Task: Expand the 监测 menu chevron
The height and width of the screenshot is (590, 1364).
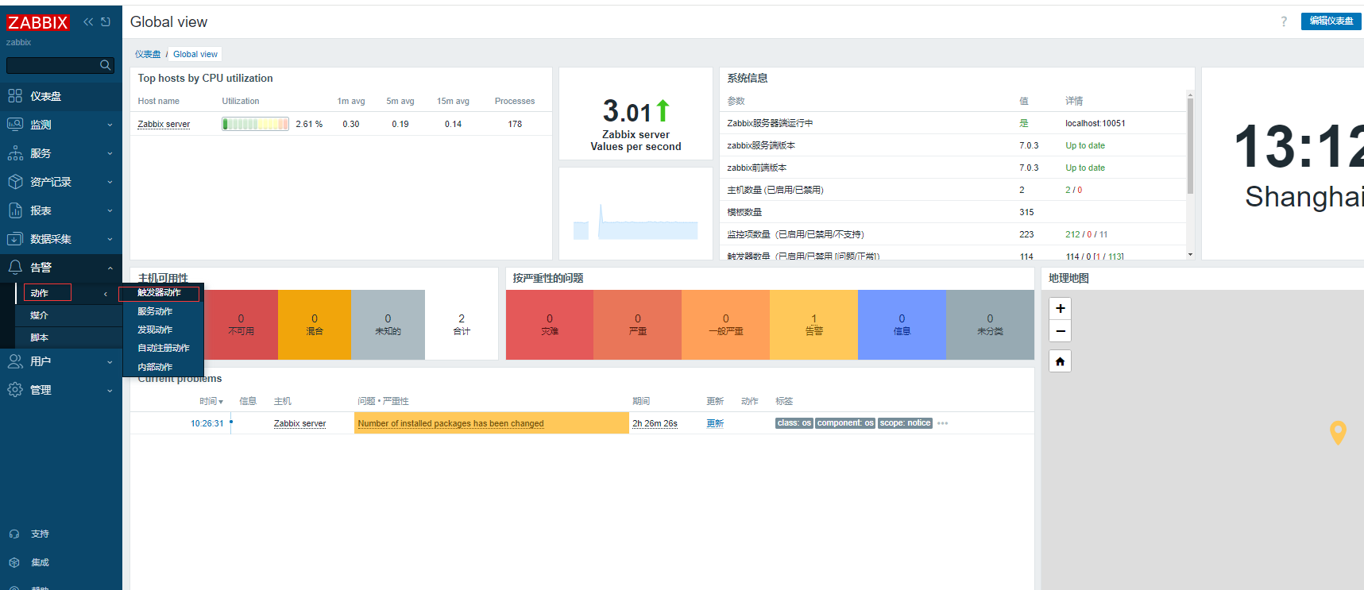Action: (x=110, y=125)
